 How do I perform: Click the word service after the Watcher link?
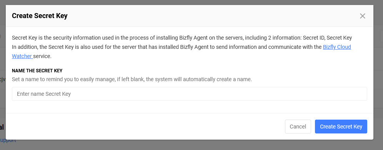point(42,56)
